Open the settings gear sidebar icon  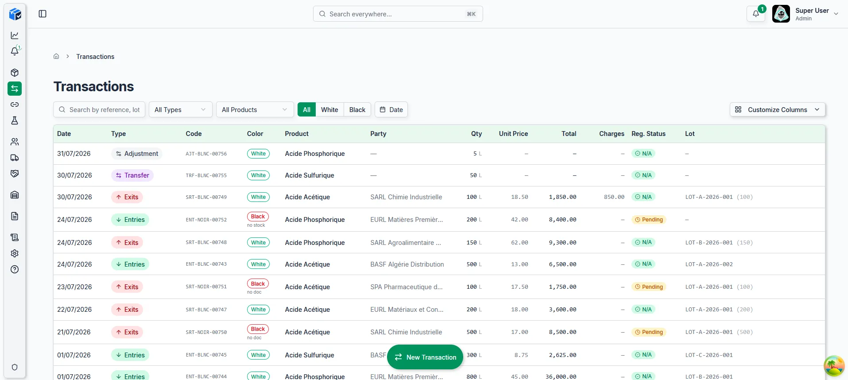point(15,253)
